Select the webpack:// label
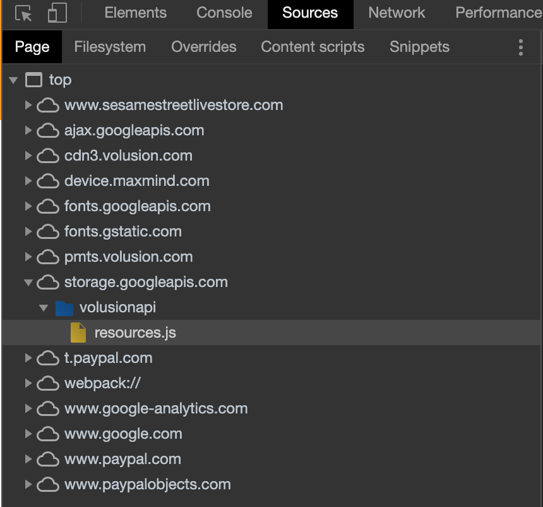This screenshot has height=507, width=543. [x=102, y=384]
